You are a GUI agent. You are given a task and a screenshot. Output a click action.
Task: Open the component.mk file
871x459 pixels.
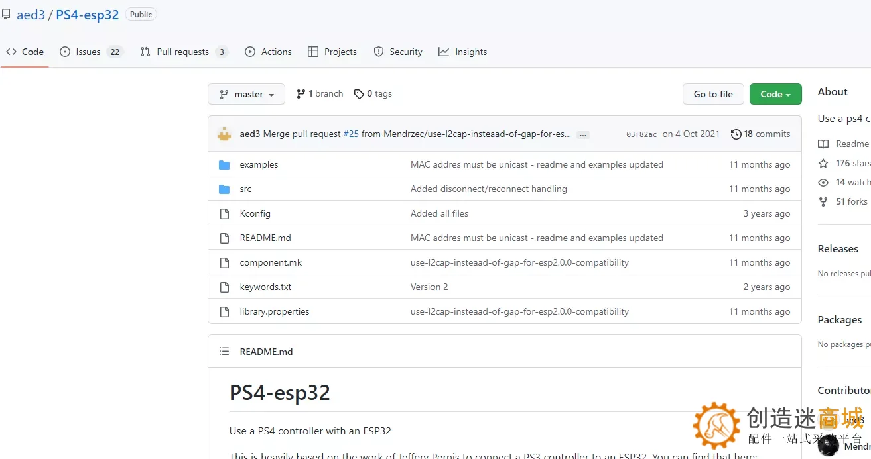(x=271, y=262)
